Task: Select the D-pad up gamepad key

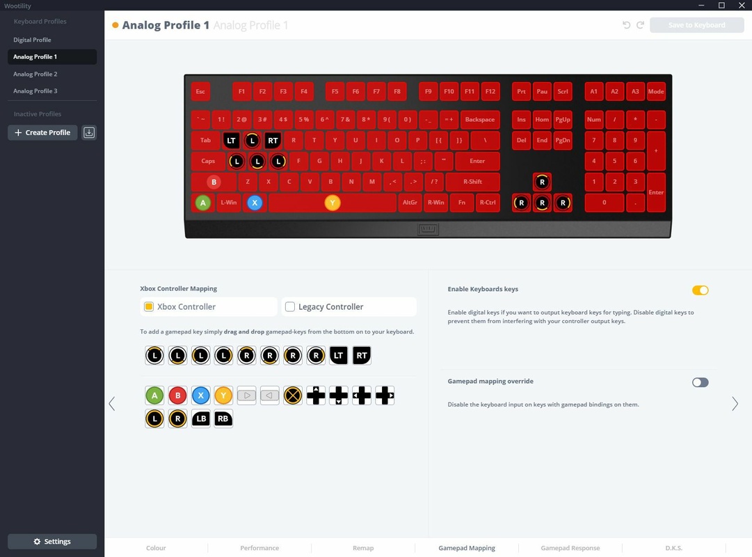Action: tap(315, 395)
